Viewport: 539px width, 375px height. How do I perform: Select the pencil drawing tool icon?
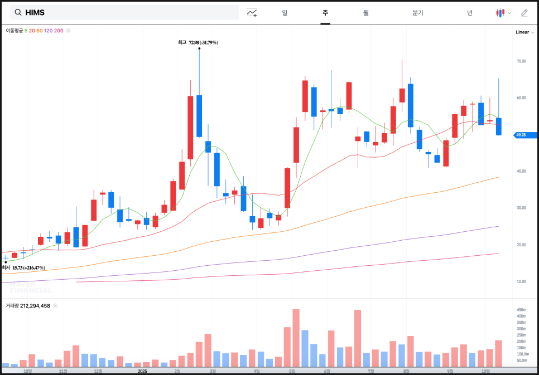[524, 12]
